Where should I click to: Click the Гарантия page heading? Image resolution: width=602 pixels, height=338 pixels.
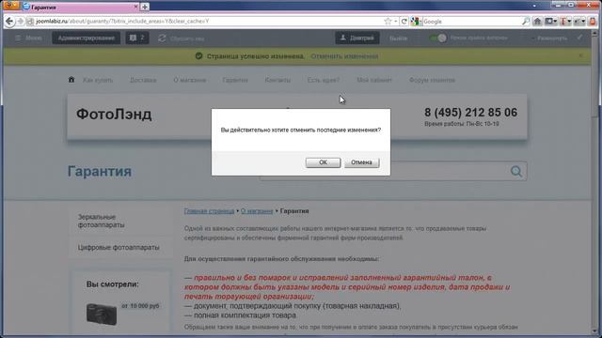coord(100,171)
